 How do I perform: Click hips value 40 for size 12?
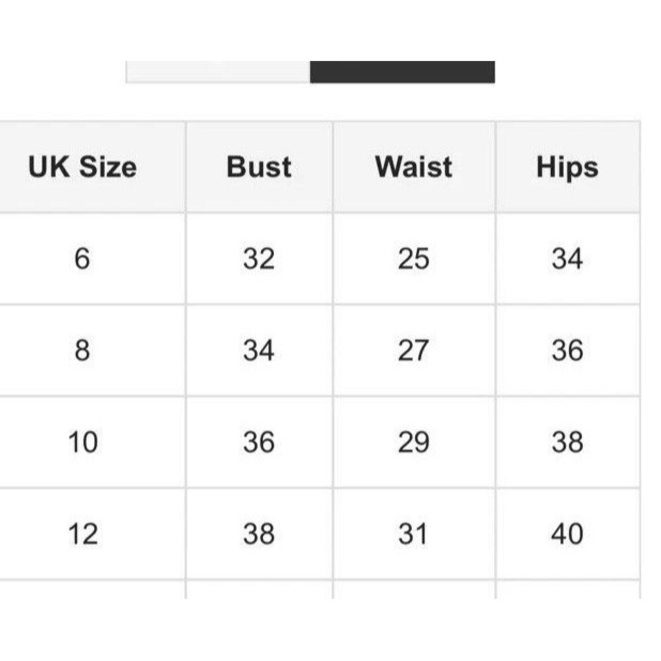tap(568, 534)
